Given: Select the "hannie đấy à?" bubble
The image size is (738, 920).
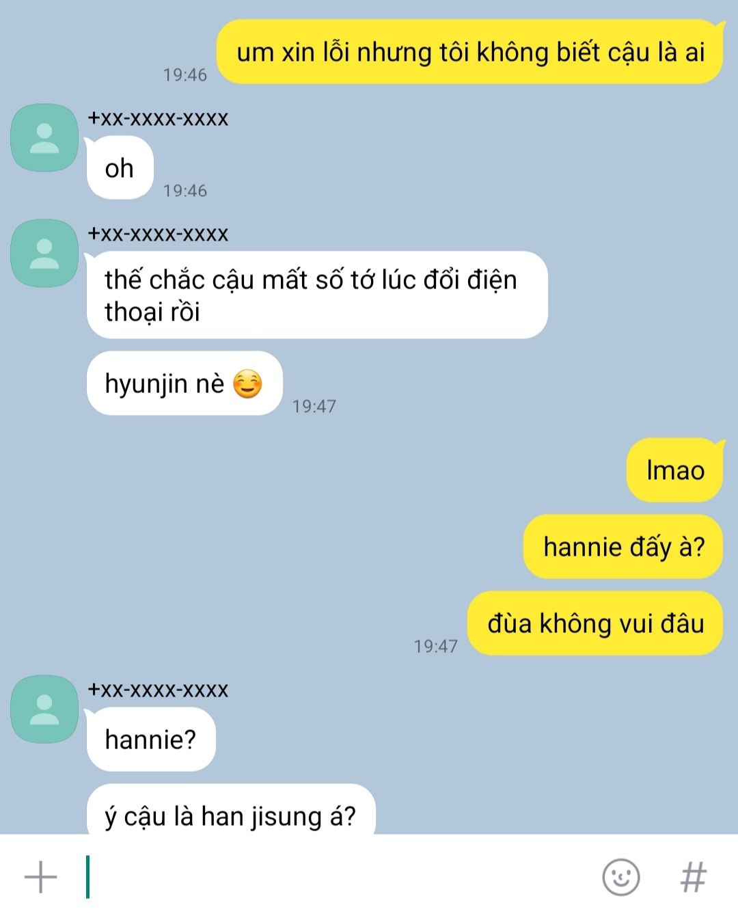Looking at the screenshot, I should coord(623,547).
